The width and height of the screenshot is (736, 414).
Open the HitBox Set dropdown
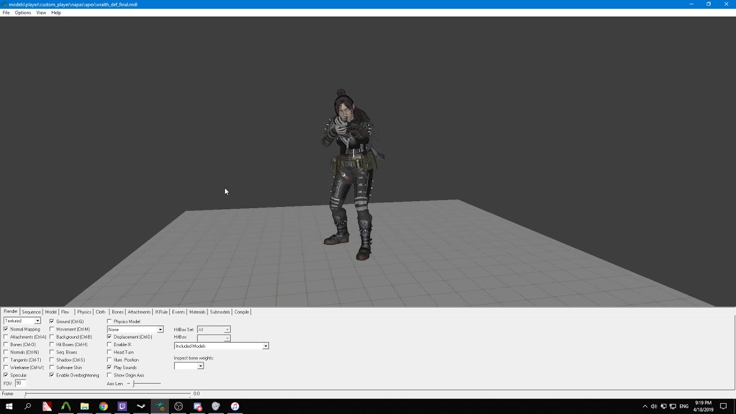(213, 329)
